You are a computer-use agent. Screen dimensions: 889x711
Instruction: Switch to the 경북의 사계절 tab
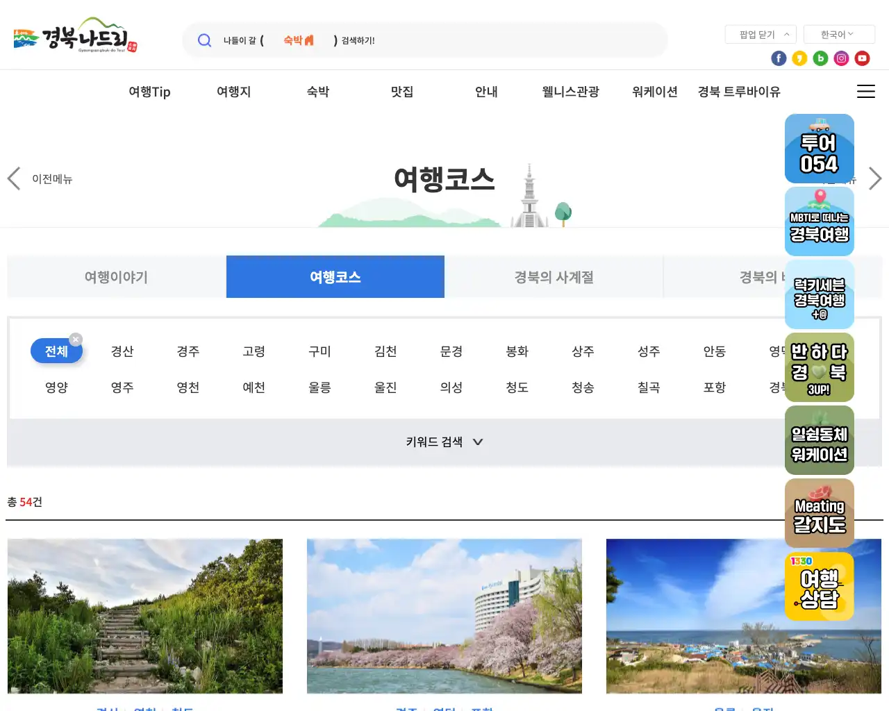(x=554, y=277)
